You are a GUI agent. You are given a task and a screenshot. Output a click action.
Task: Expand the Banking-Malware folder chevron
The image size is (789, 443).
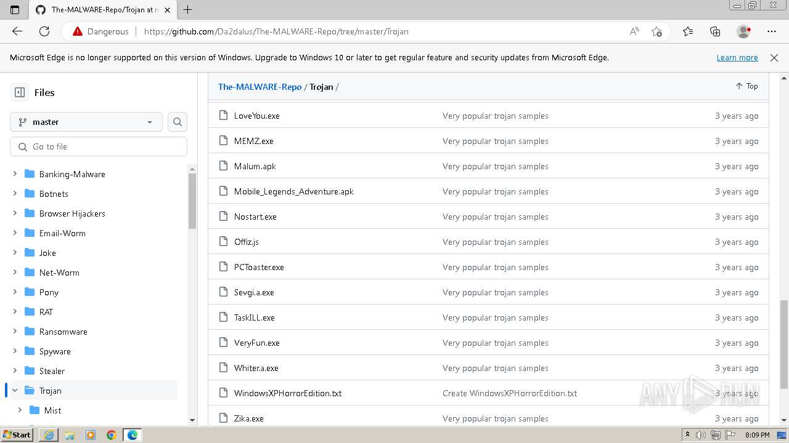15,174
